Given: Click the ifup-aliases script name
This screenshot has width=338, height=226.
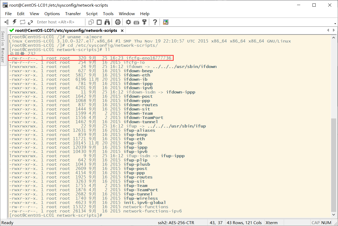Looking at the screenshot, I should tap(139, 130).
